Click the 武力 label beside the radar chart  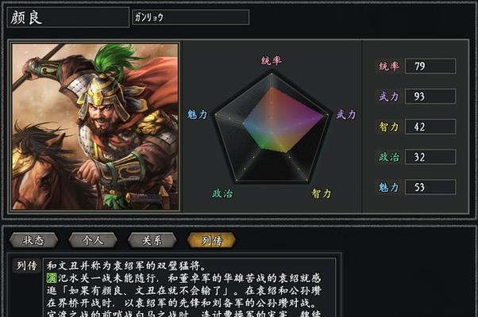pos(346,114)
